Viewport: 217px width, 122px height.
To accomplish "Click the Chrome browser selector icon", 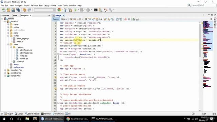I will pos(59,10).
